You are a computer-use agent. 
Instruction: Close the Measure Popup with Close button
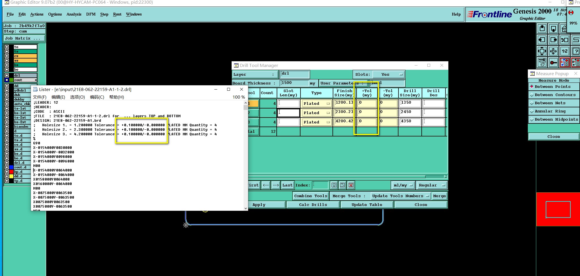coord(553,137)
